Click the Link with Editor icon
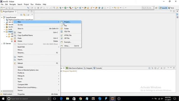The image size is (179, 101). [x=24, y=15]
